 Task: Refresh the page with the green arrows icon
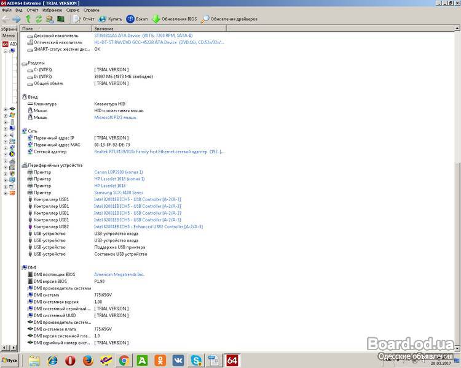(x=39, y=19)
